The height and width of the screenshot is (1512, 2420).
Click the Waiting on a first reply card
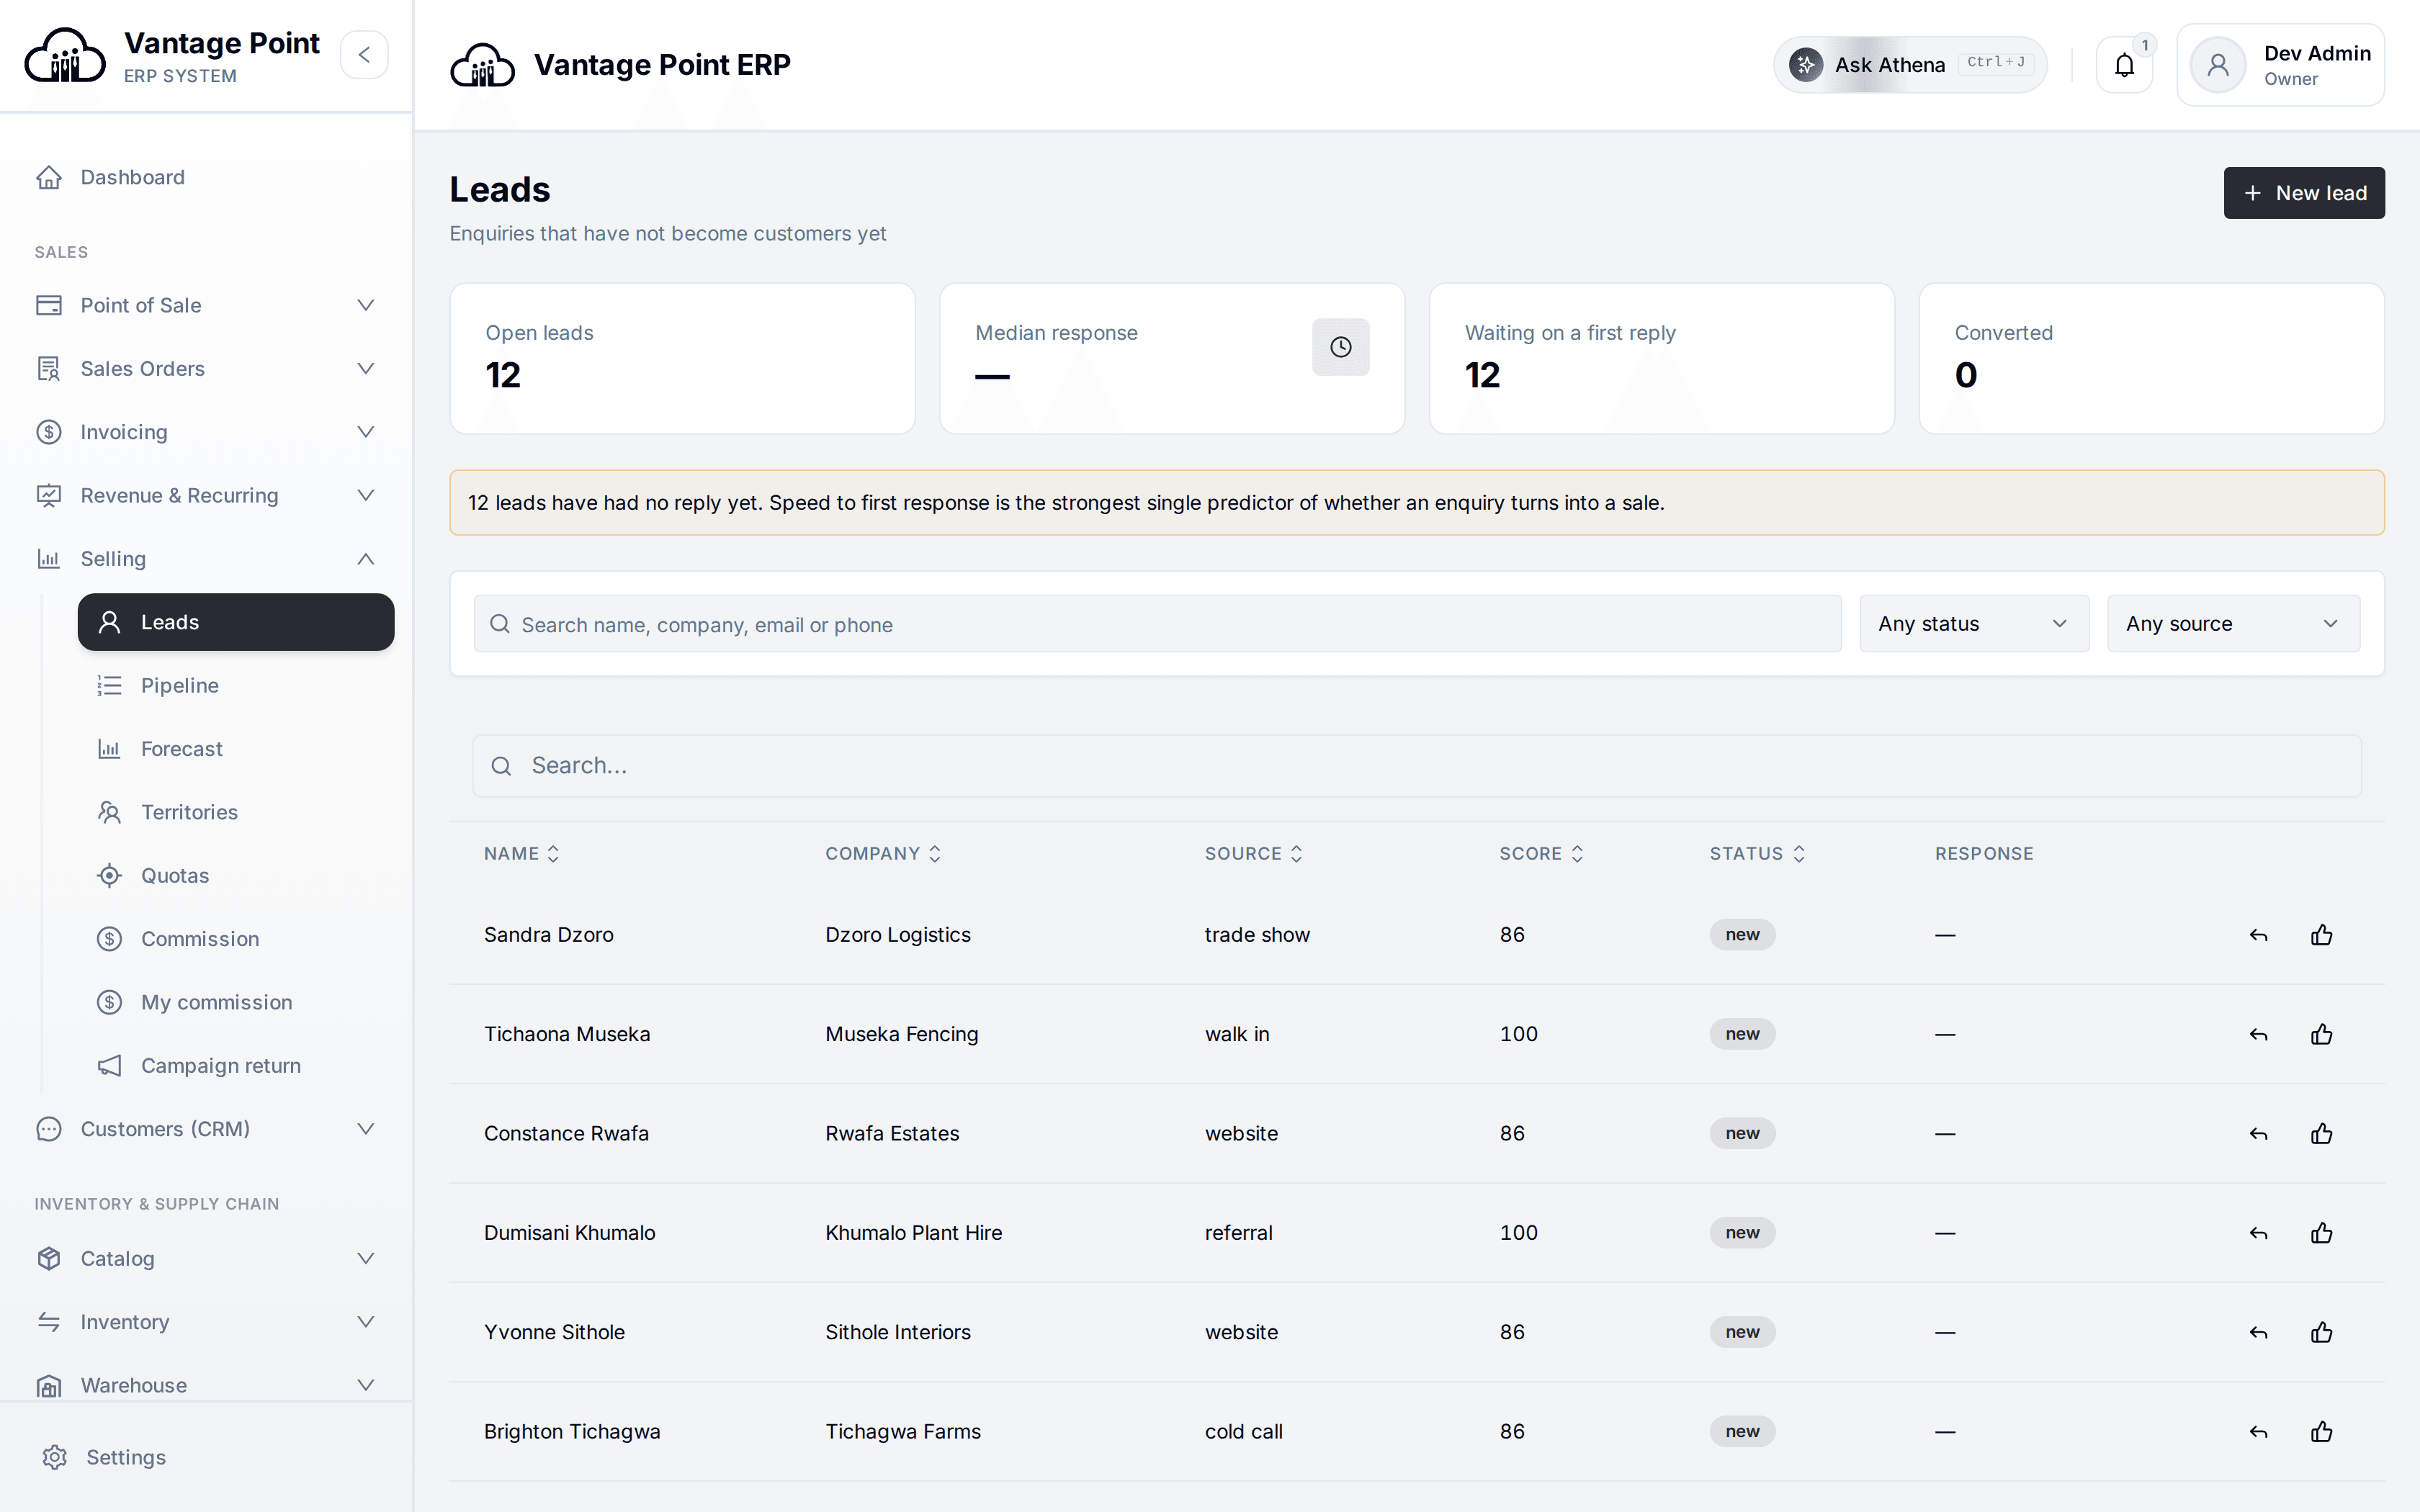(x=1661, y=358)
